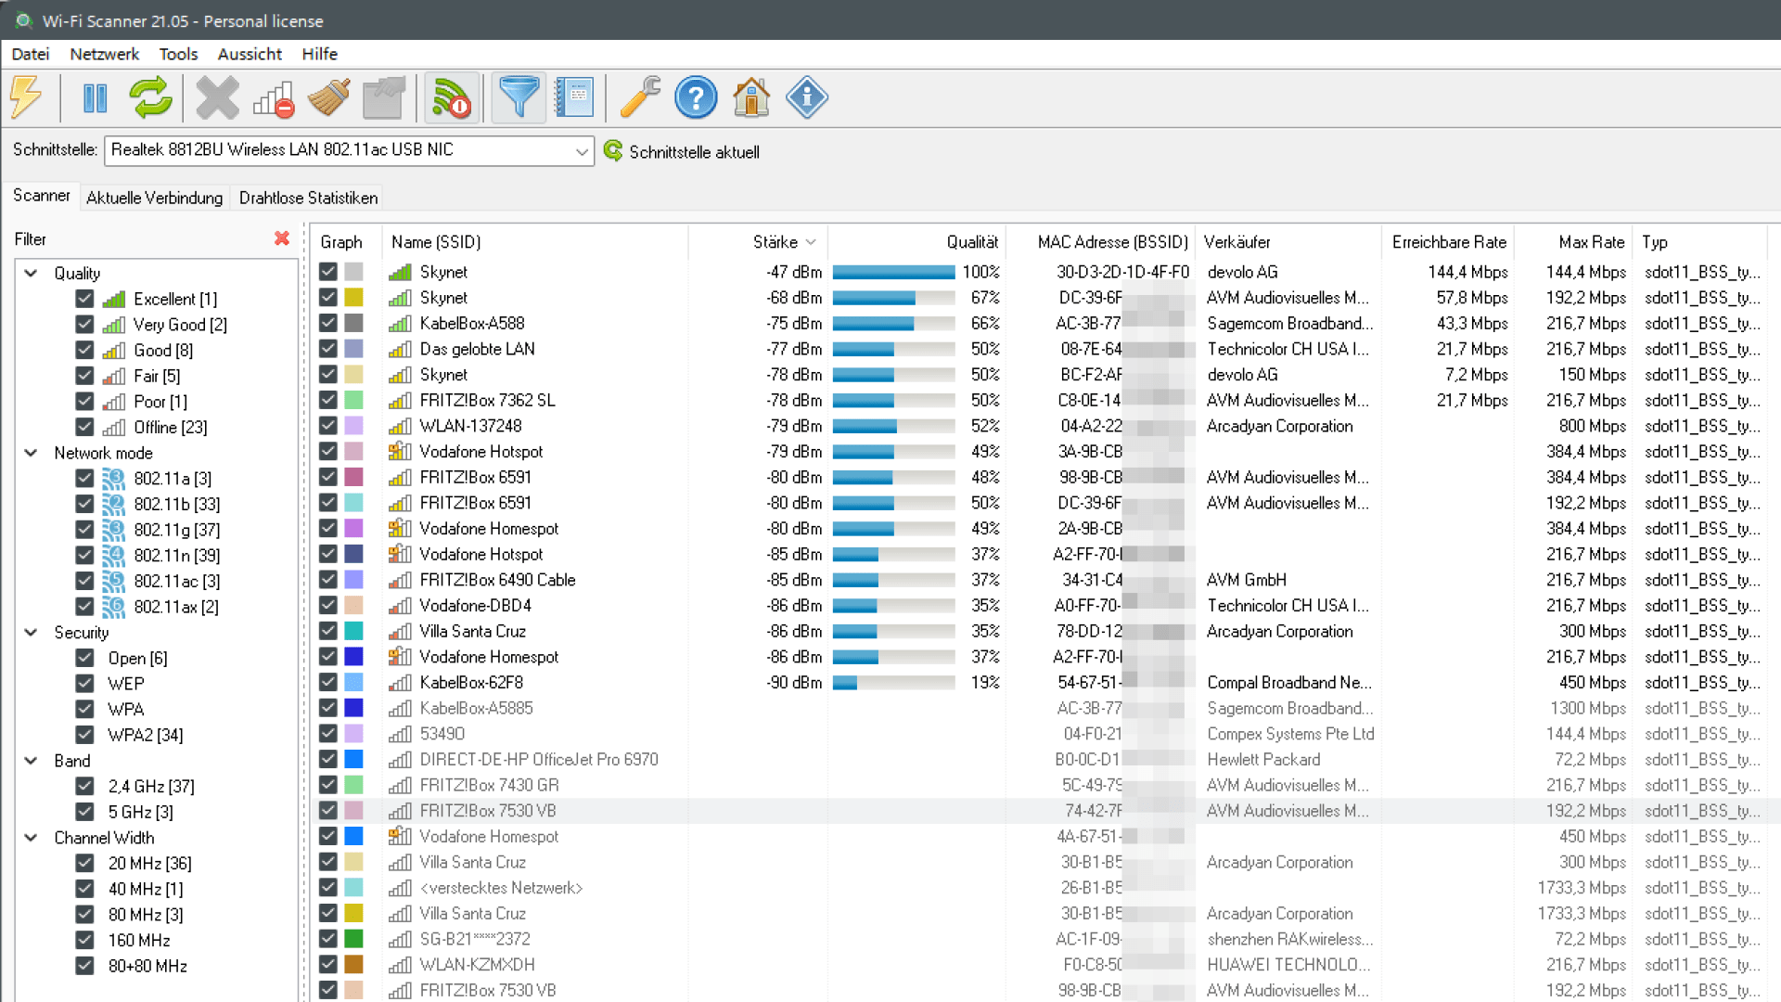Open help with the question mark icon
Viewport: 1781px width, 1002px height.
[x=696, y=97]
